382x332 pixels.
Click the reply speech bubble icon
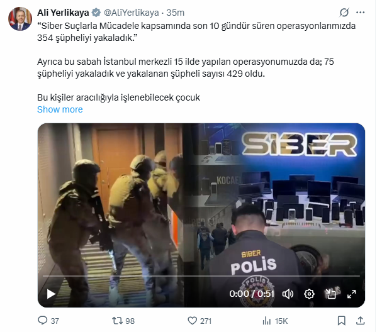tap(43, 320)
